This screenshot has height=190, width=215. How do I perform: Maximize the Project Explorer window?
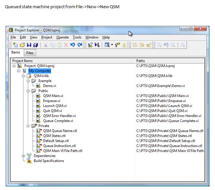tap(190, 28)
